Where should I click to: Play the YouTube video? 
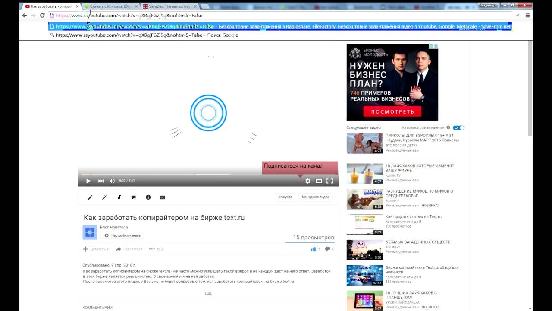coord(88,181)
